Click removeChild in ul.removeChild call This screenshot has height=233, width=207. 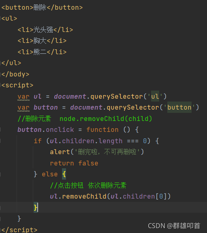click(x=84, y=196)
